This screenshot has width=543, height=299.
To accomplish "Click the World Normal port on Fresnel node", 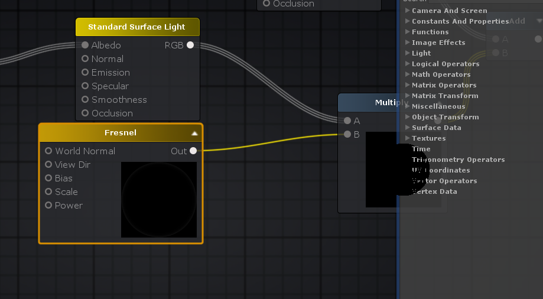I will point(48,151).
